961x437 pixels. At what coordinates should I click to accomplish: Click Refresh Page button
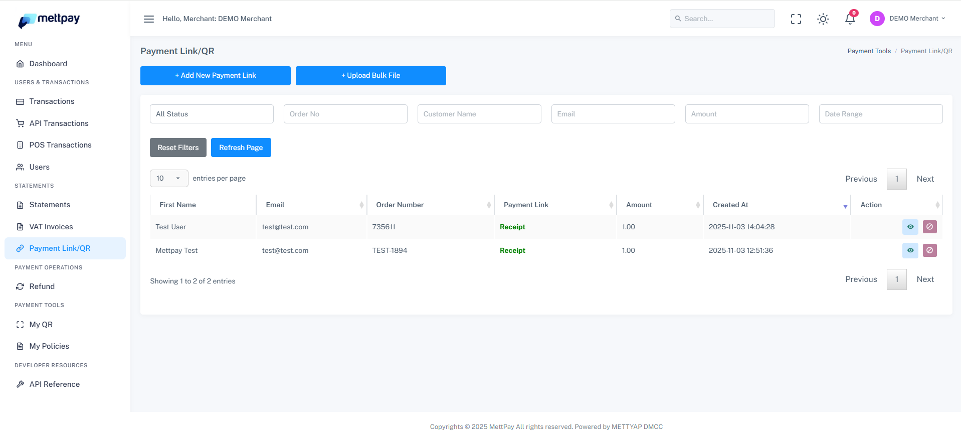pos(241,148)
